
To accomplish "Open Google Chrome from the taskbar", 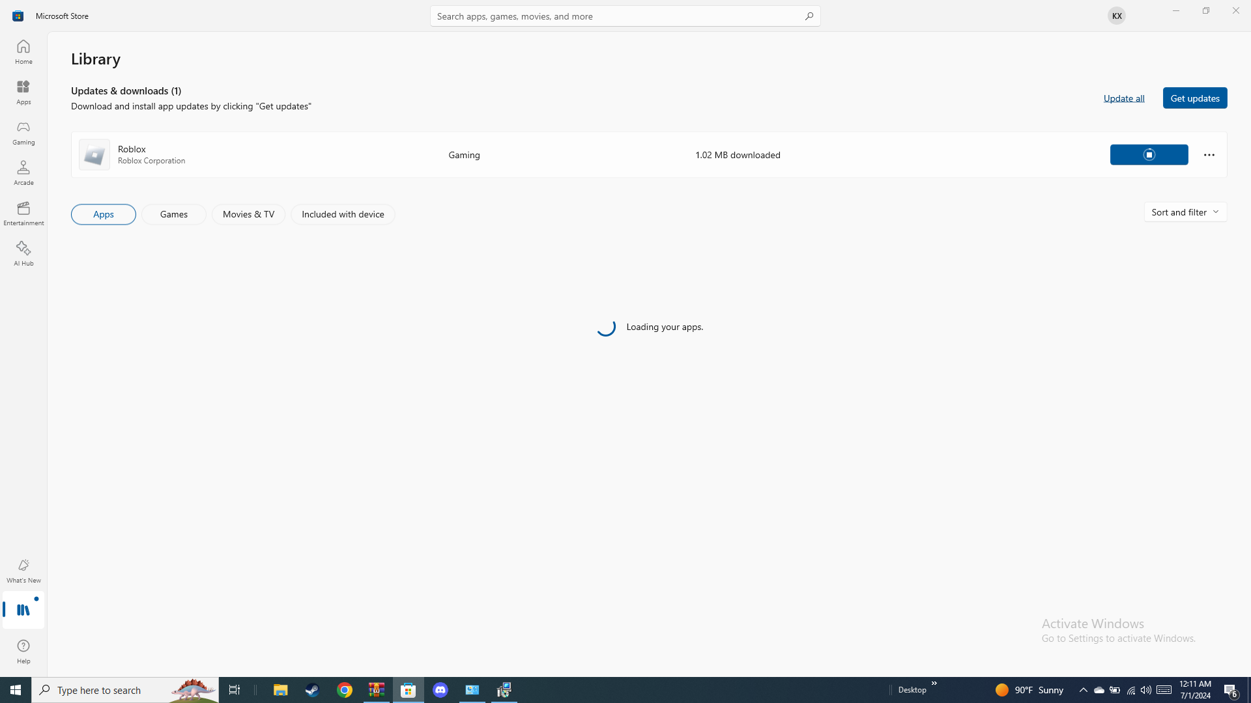I will 345,690.
